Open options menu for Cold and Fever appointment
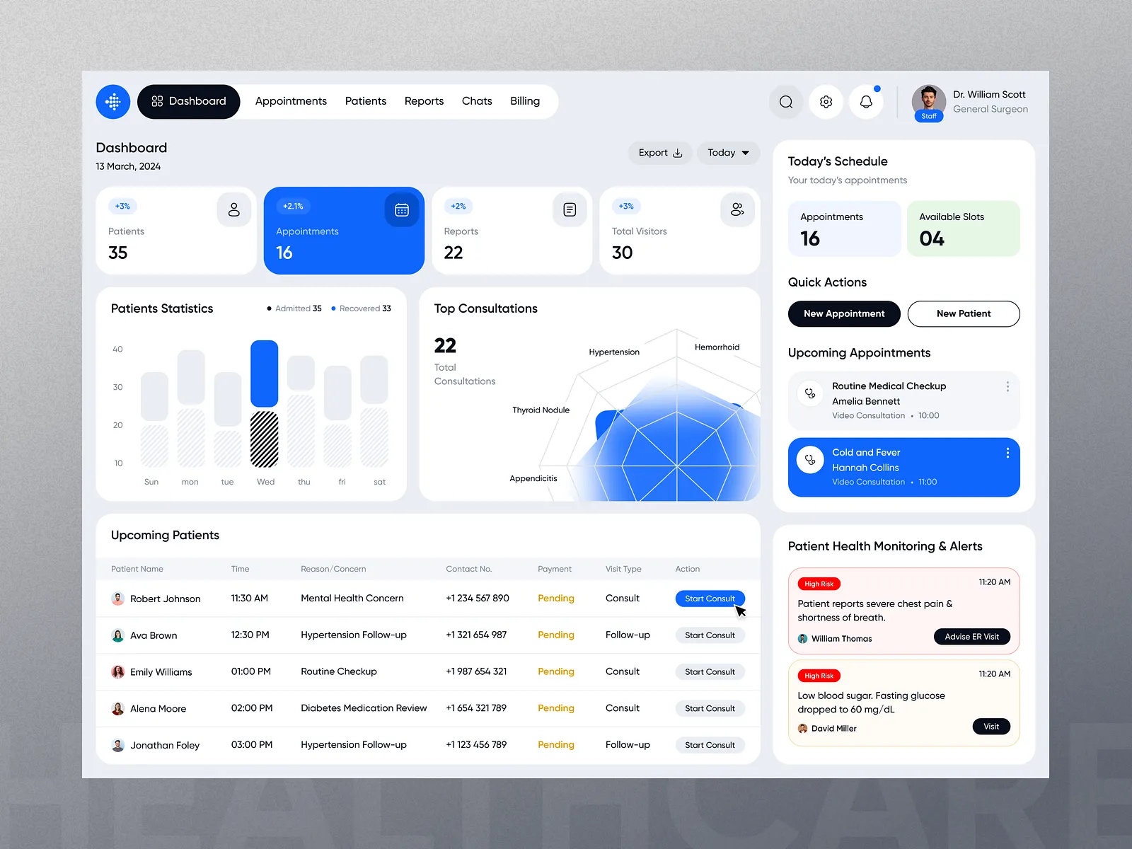1132x849 pixels. 1008,452
